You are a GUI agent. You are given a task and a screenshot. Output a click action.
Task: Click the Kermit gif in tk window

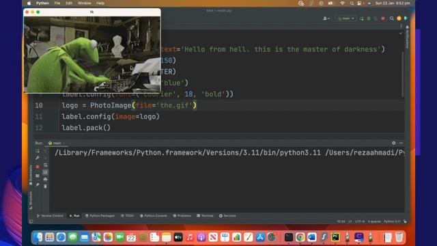[x=92, y=55]
